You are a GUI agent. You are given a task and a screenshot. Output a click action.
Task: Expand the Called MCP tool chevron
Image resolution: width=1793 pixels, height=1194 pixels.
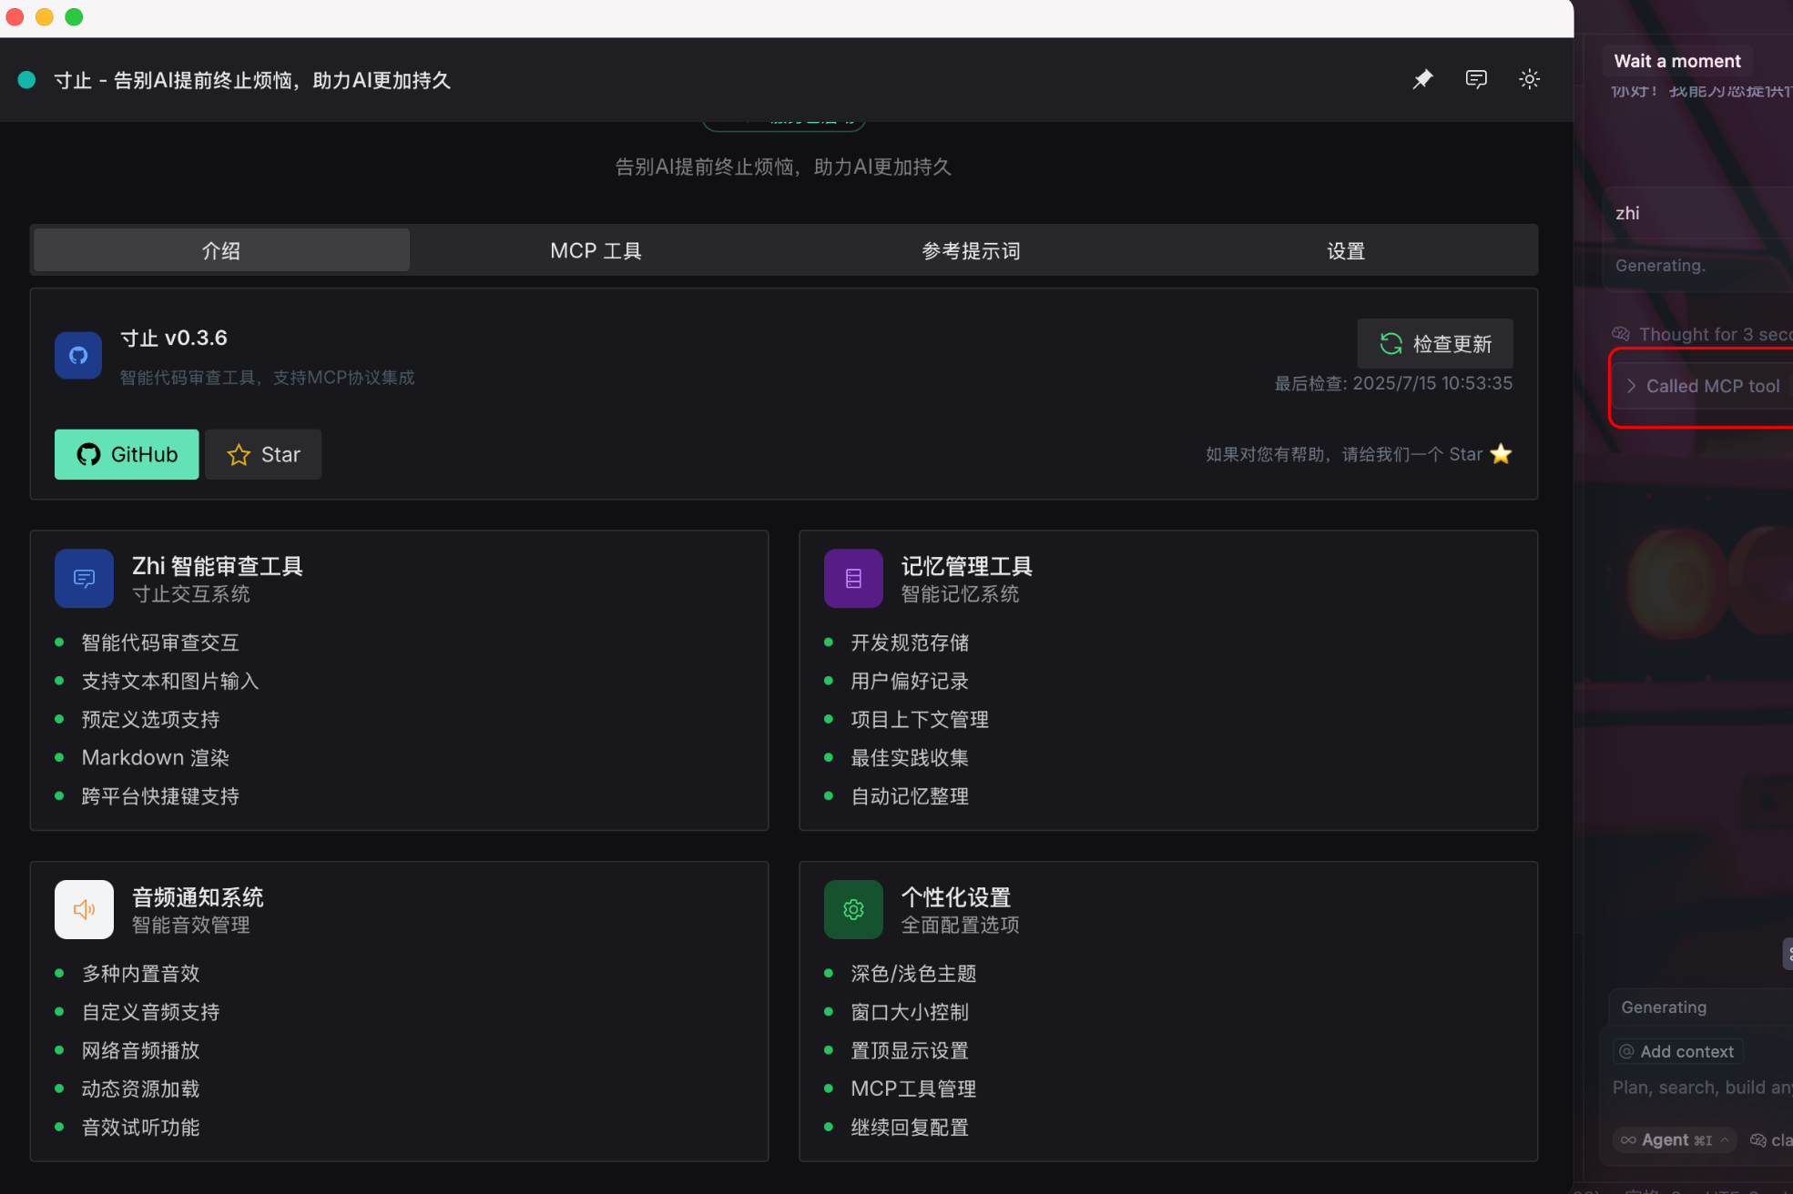1631,386
